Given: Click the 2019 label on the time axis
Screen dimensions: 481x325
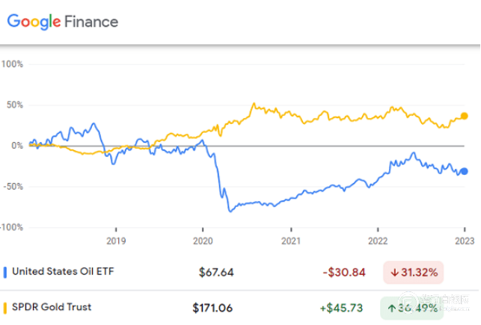Looking at the screenshot, I should [x=116, y=241].
